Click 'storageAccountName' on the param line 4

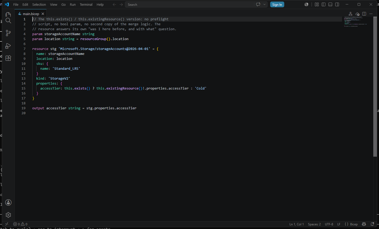tap(62, 34)
